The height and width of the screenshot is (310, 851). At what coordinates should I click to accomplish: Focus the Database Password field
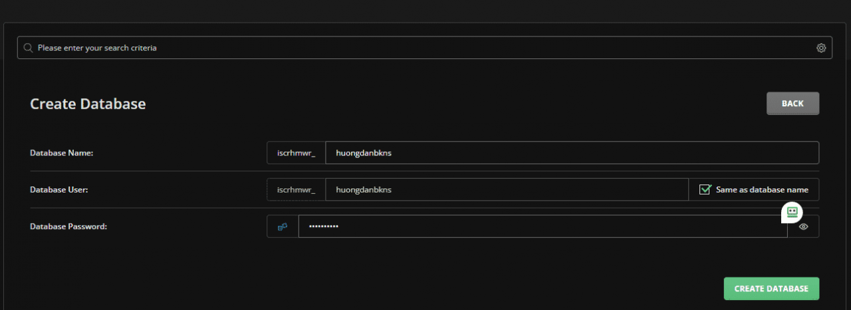pyautogui.click(x=539, y=226)
